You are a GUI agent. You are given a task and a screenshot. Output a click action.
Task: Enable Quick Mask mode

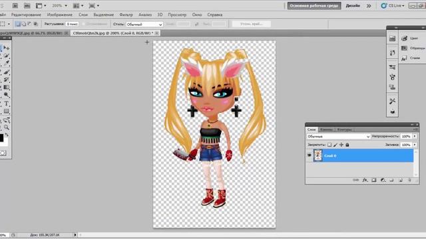pos(3,153)
